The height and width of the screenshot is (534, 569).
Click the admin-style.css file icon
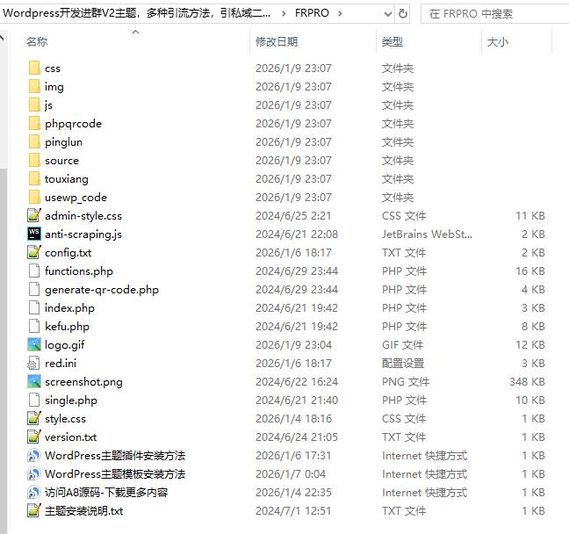pyautogui.click(x=34, y=215)
